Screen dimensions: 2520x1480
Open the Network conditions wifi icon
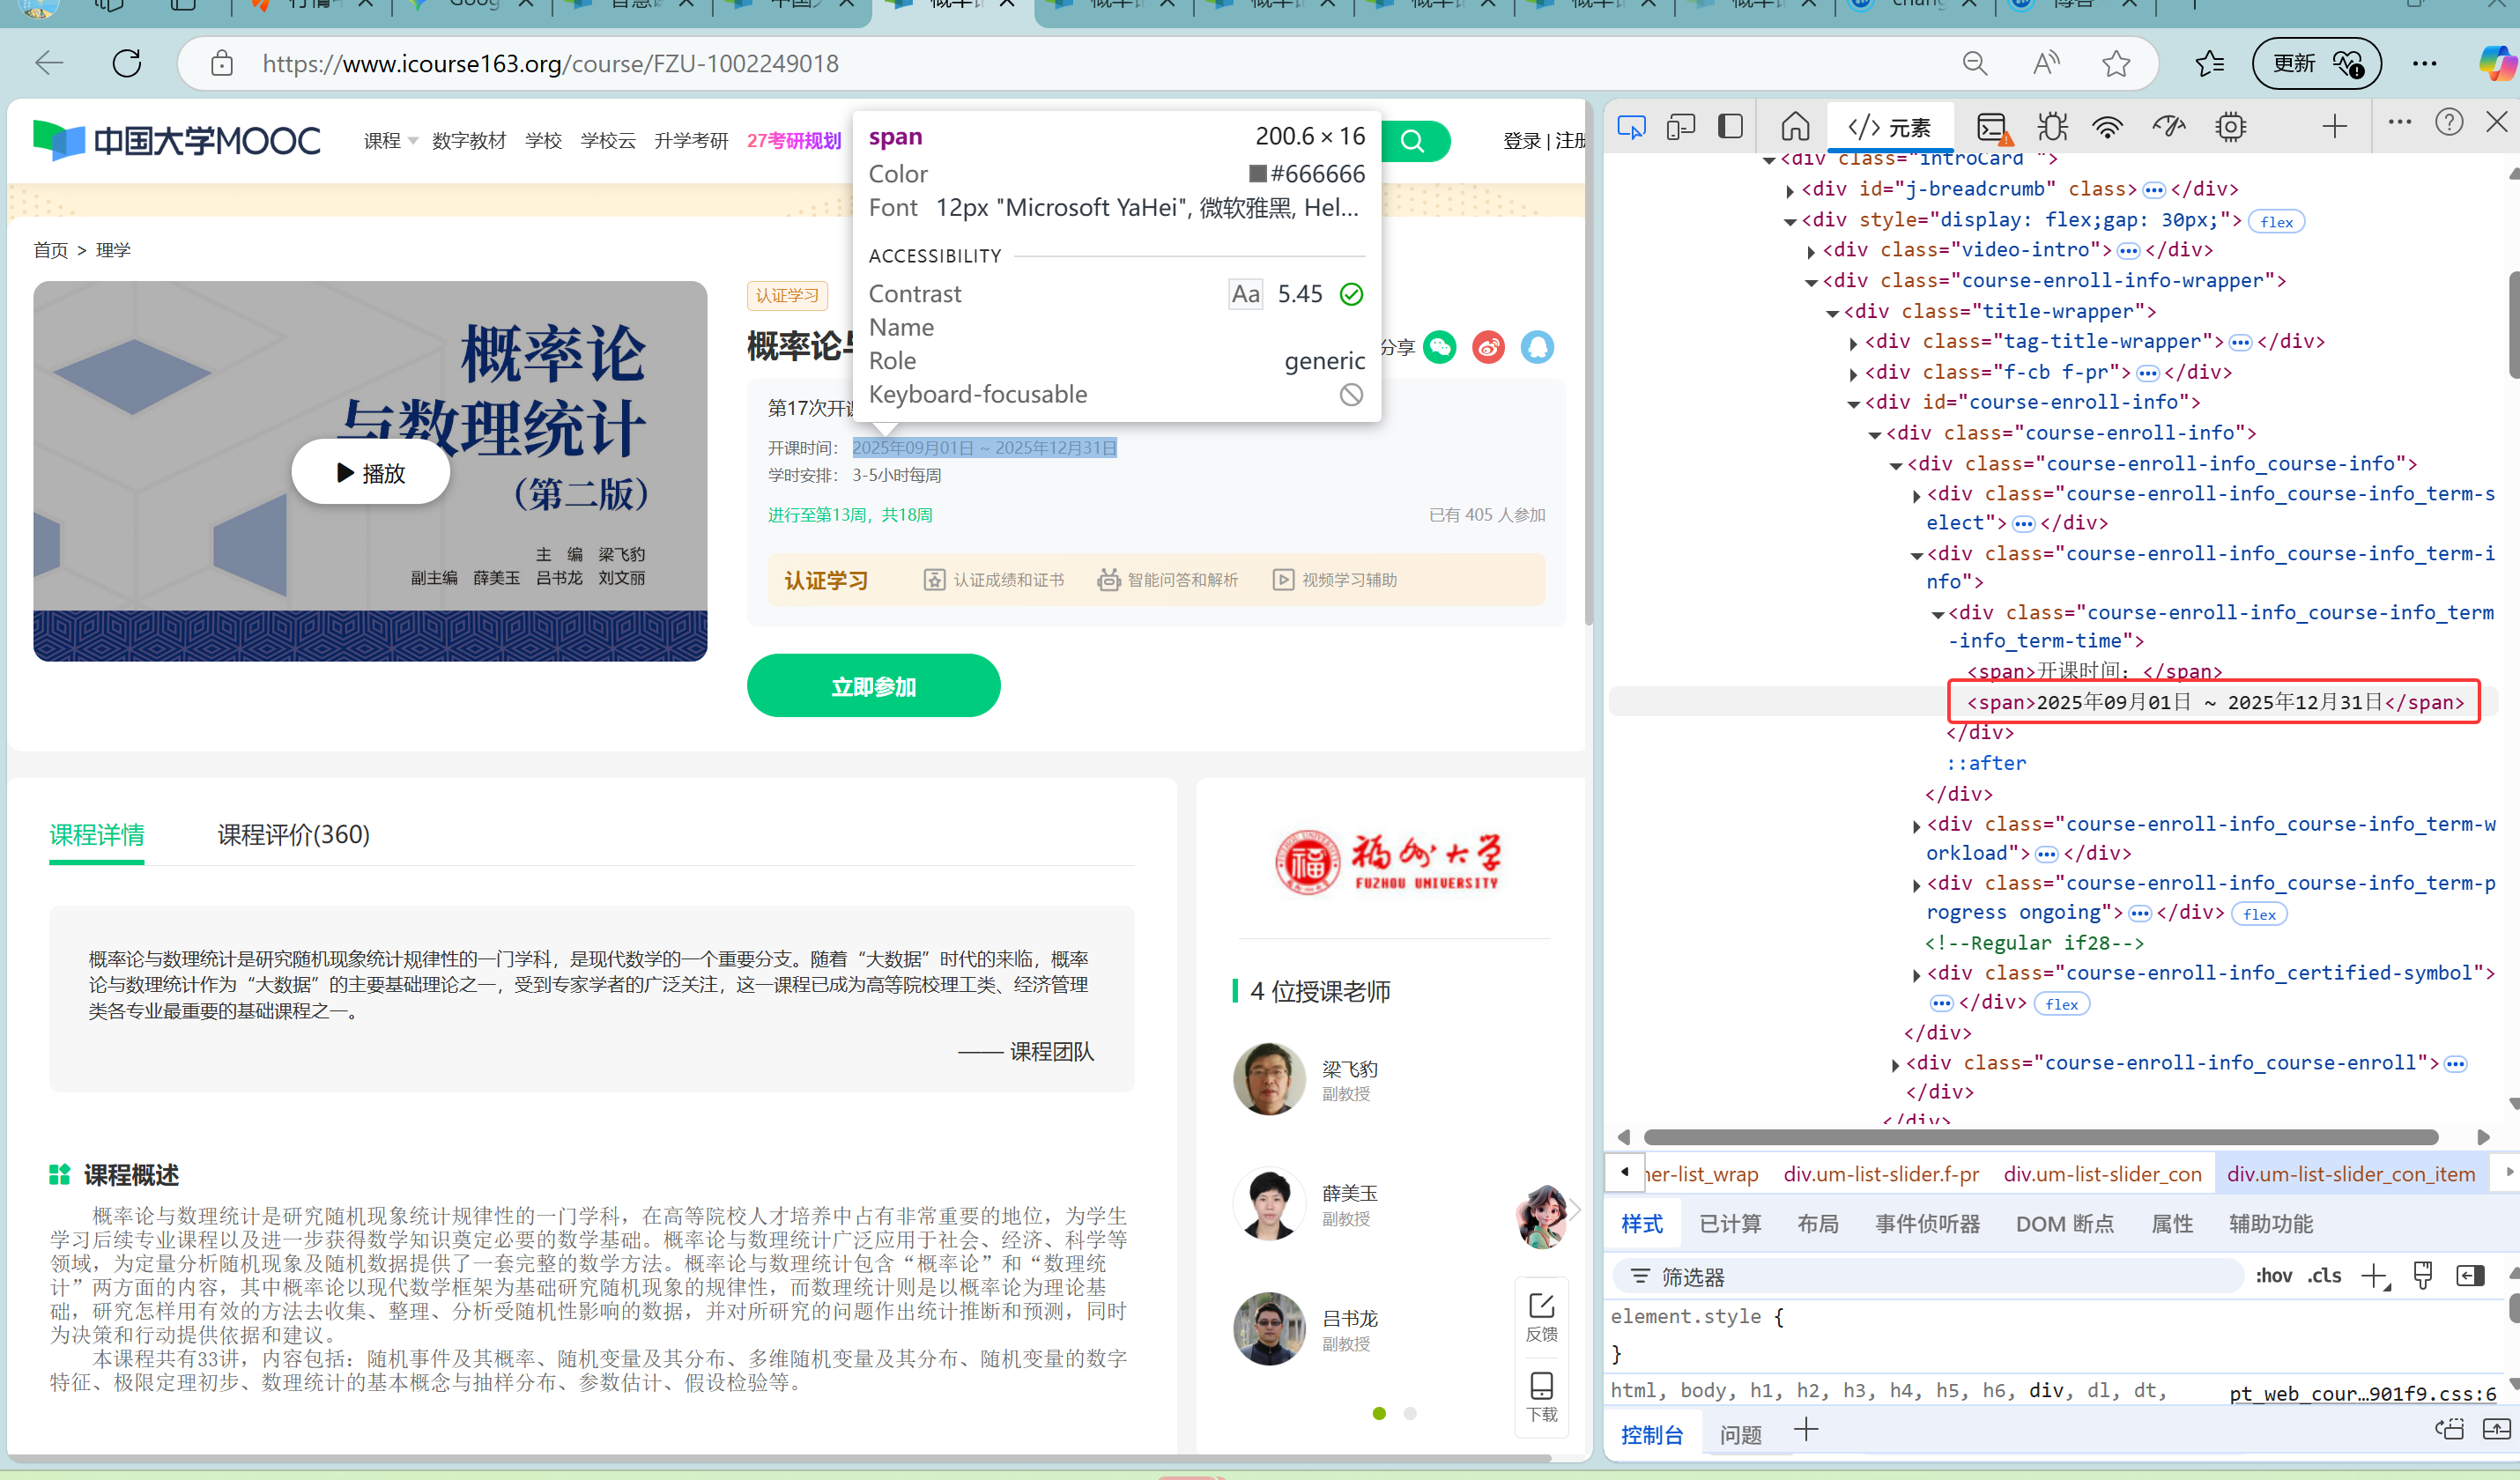2107,127
